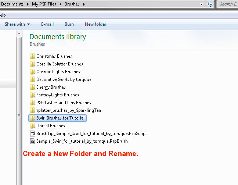238x185 pixels.
Task: Click the refresh arrows icon in address bar
Action: point(210,4)
